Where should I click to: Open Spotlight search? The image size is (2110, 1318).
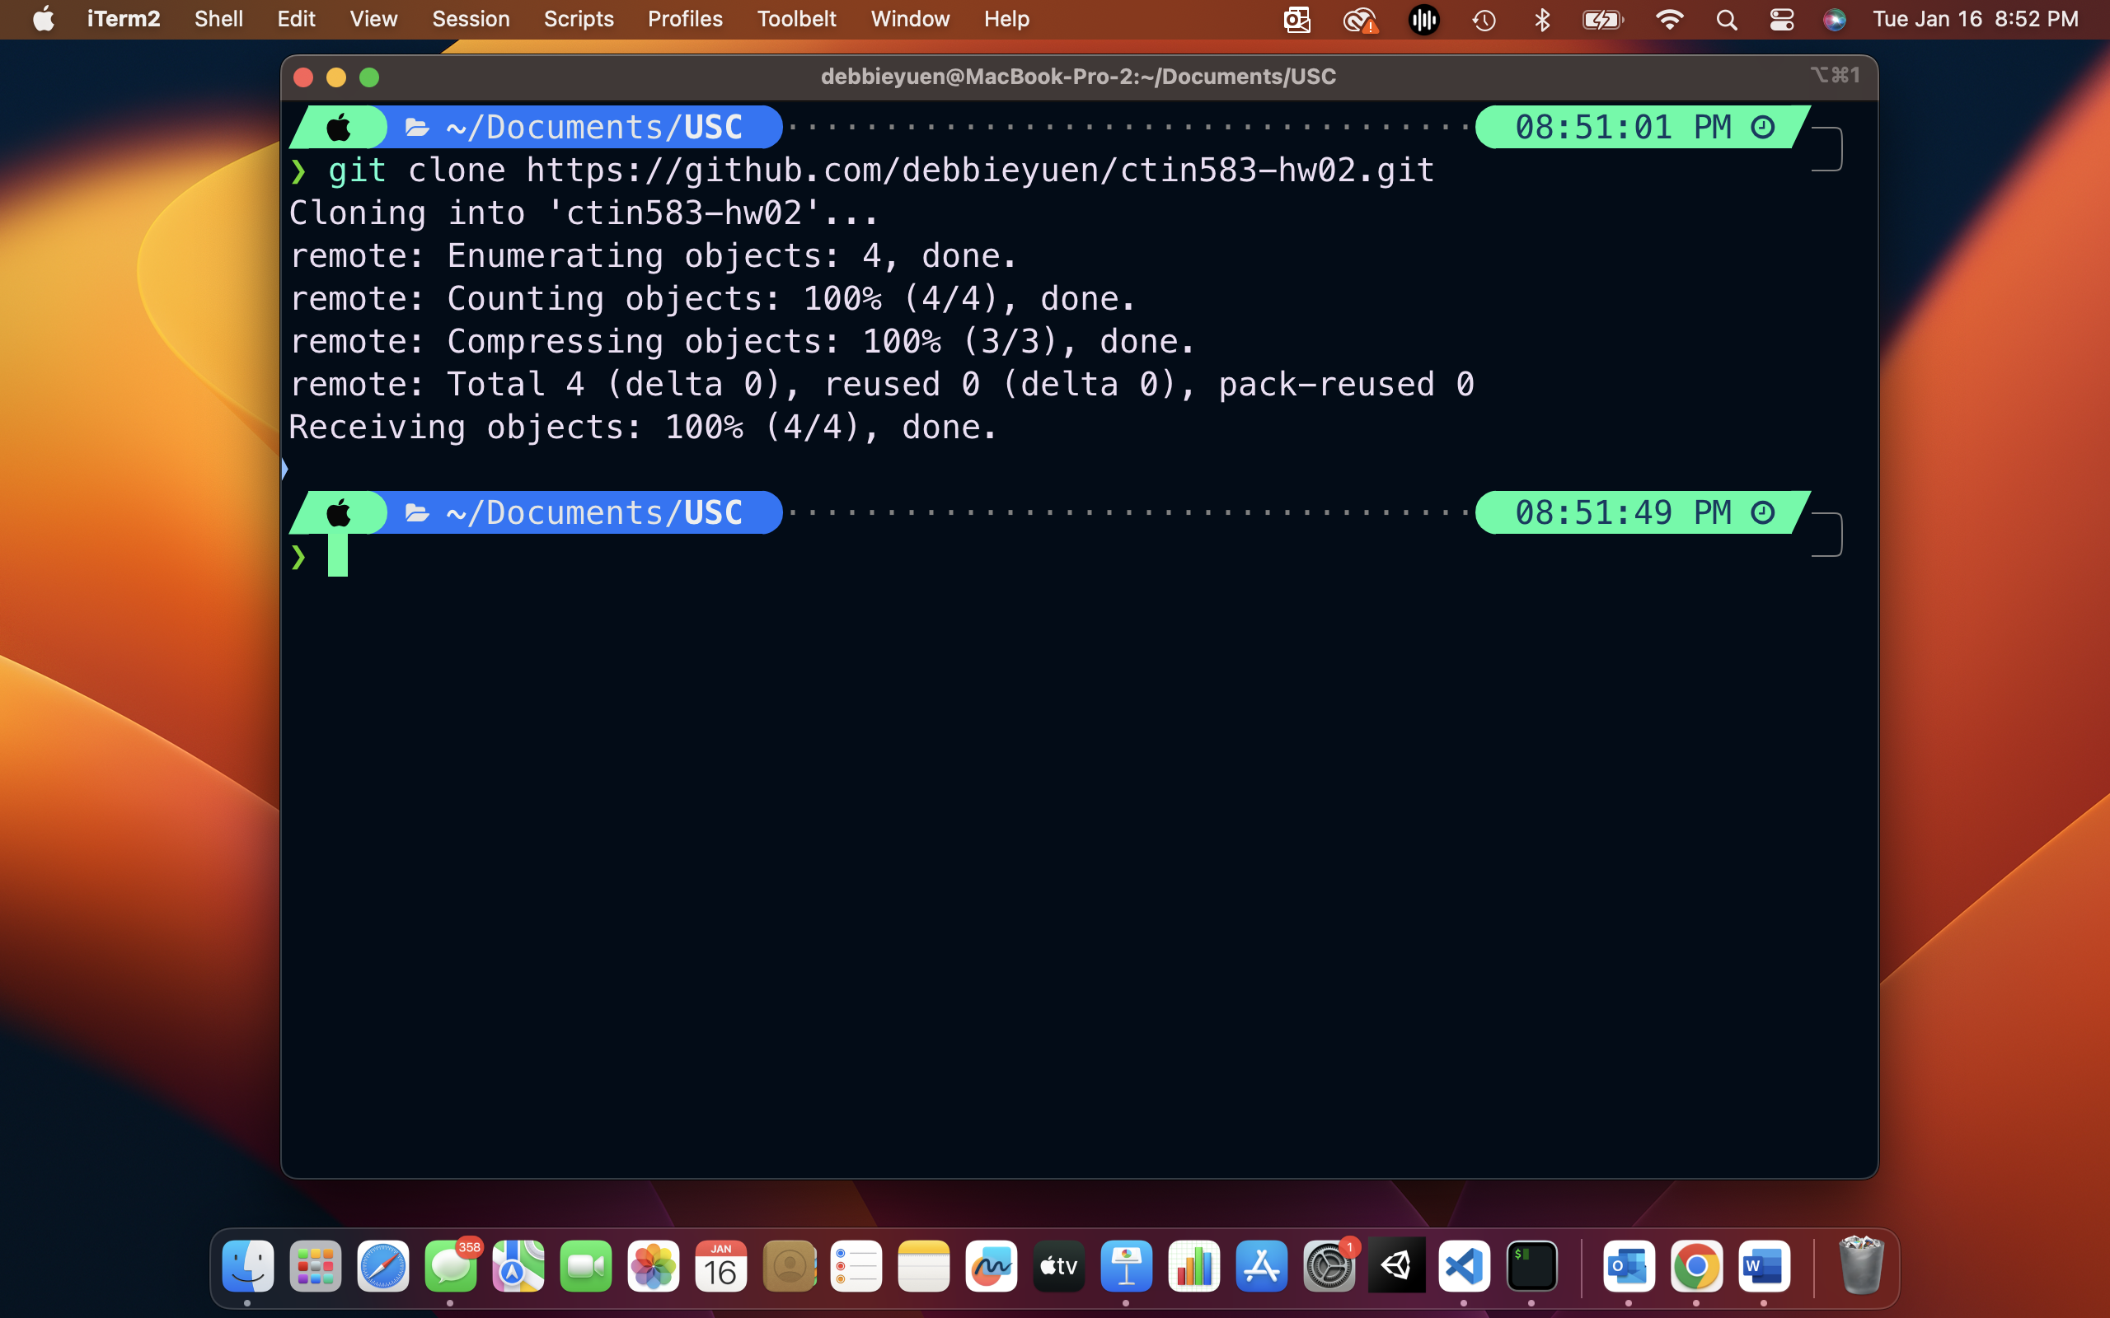tap(1727, 19)
